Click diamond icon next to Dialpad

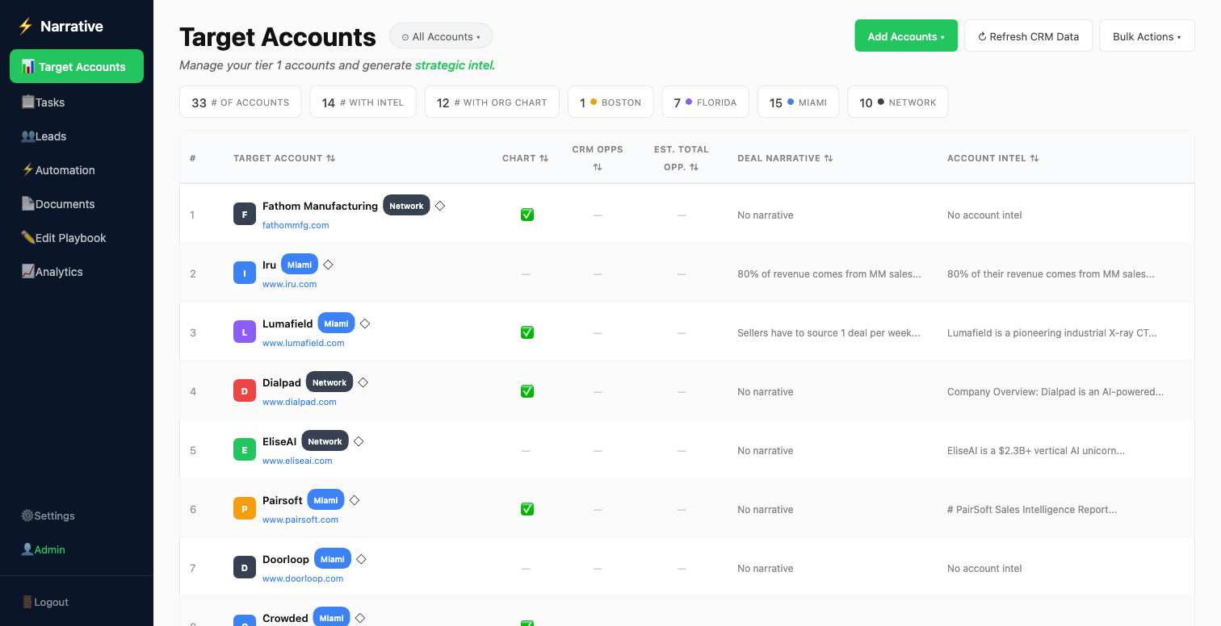tap(363, 382)
